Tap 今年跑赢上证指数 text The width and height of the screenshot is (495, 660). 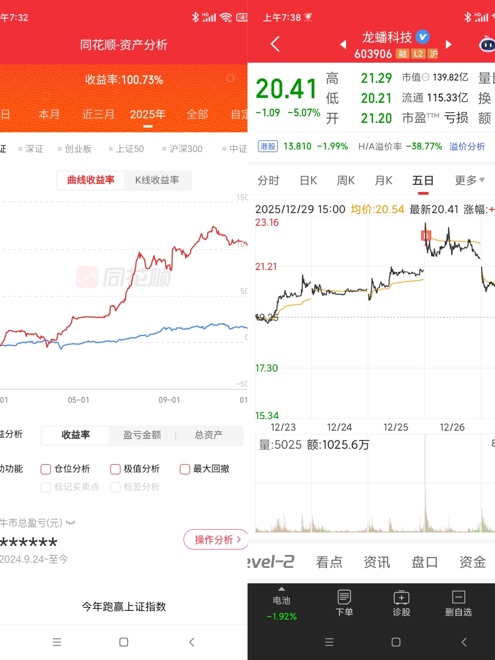(x=124, y=607)
